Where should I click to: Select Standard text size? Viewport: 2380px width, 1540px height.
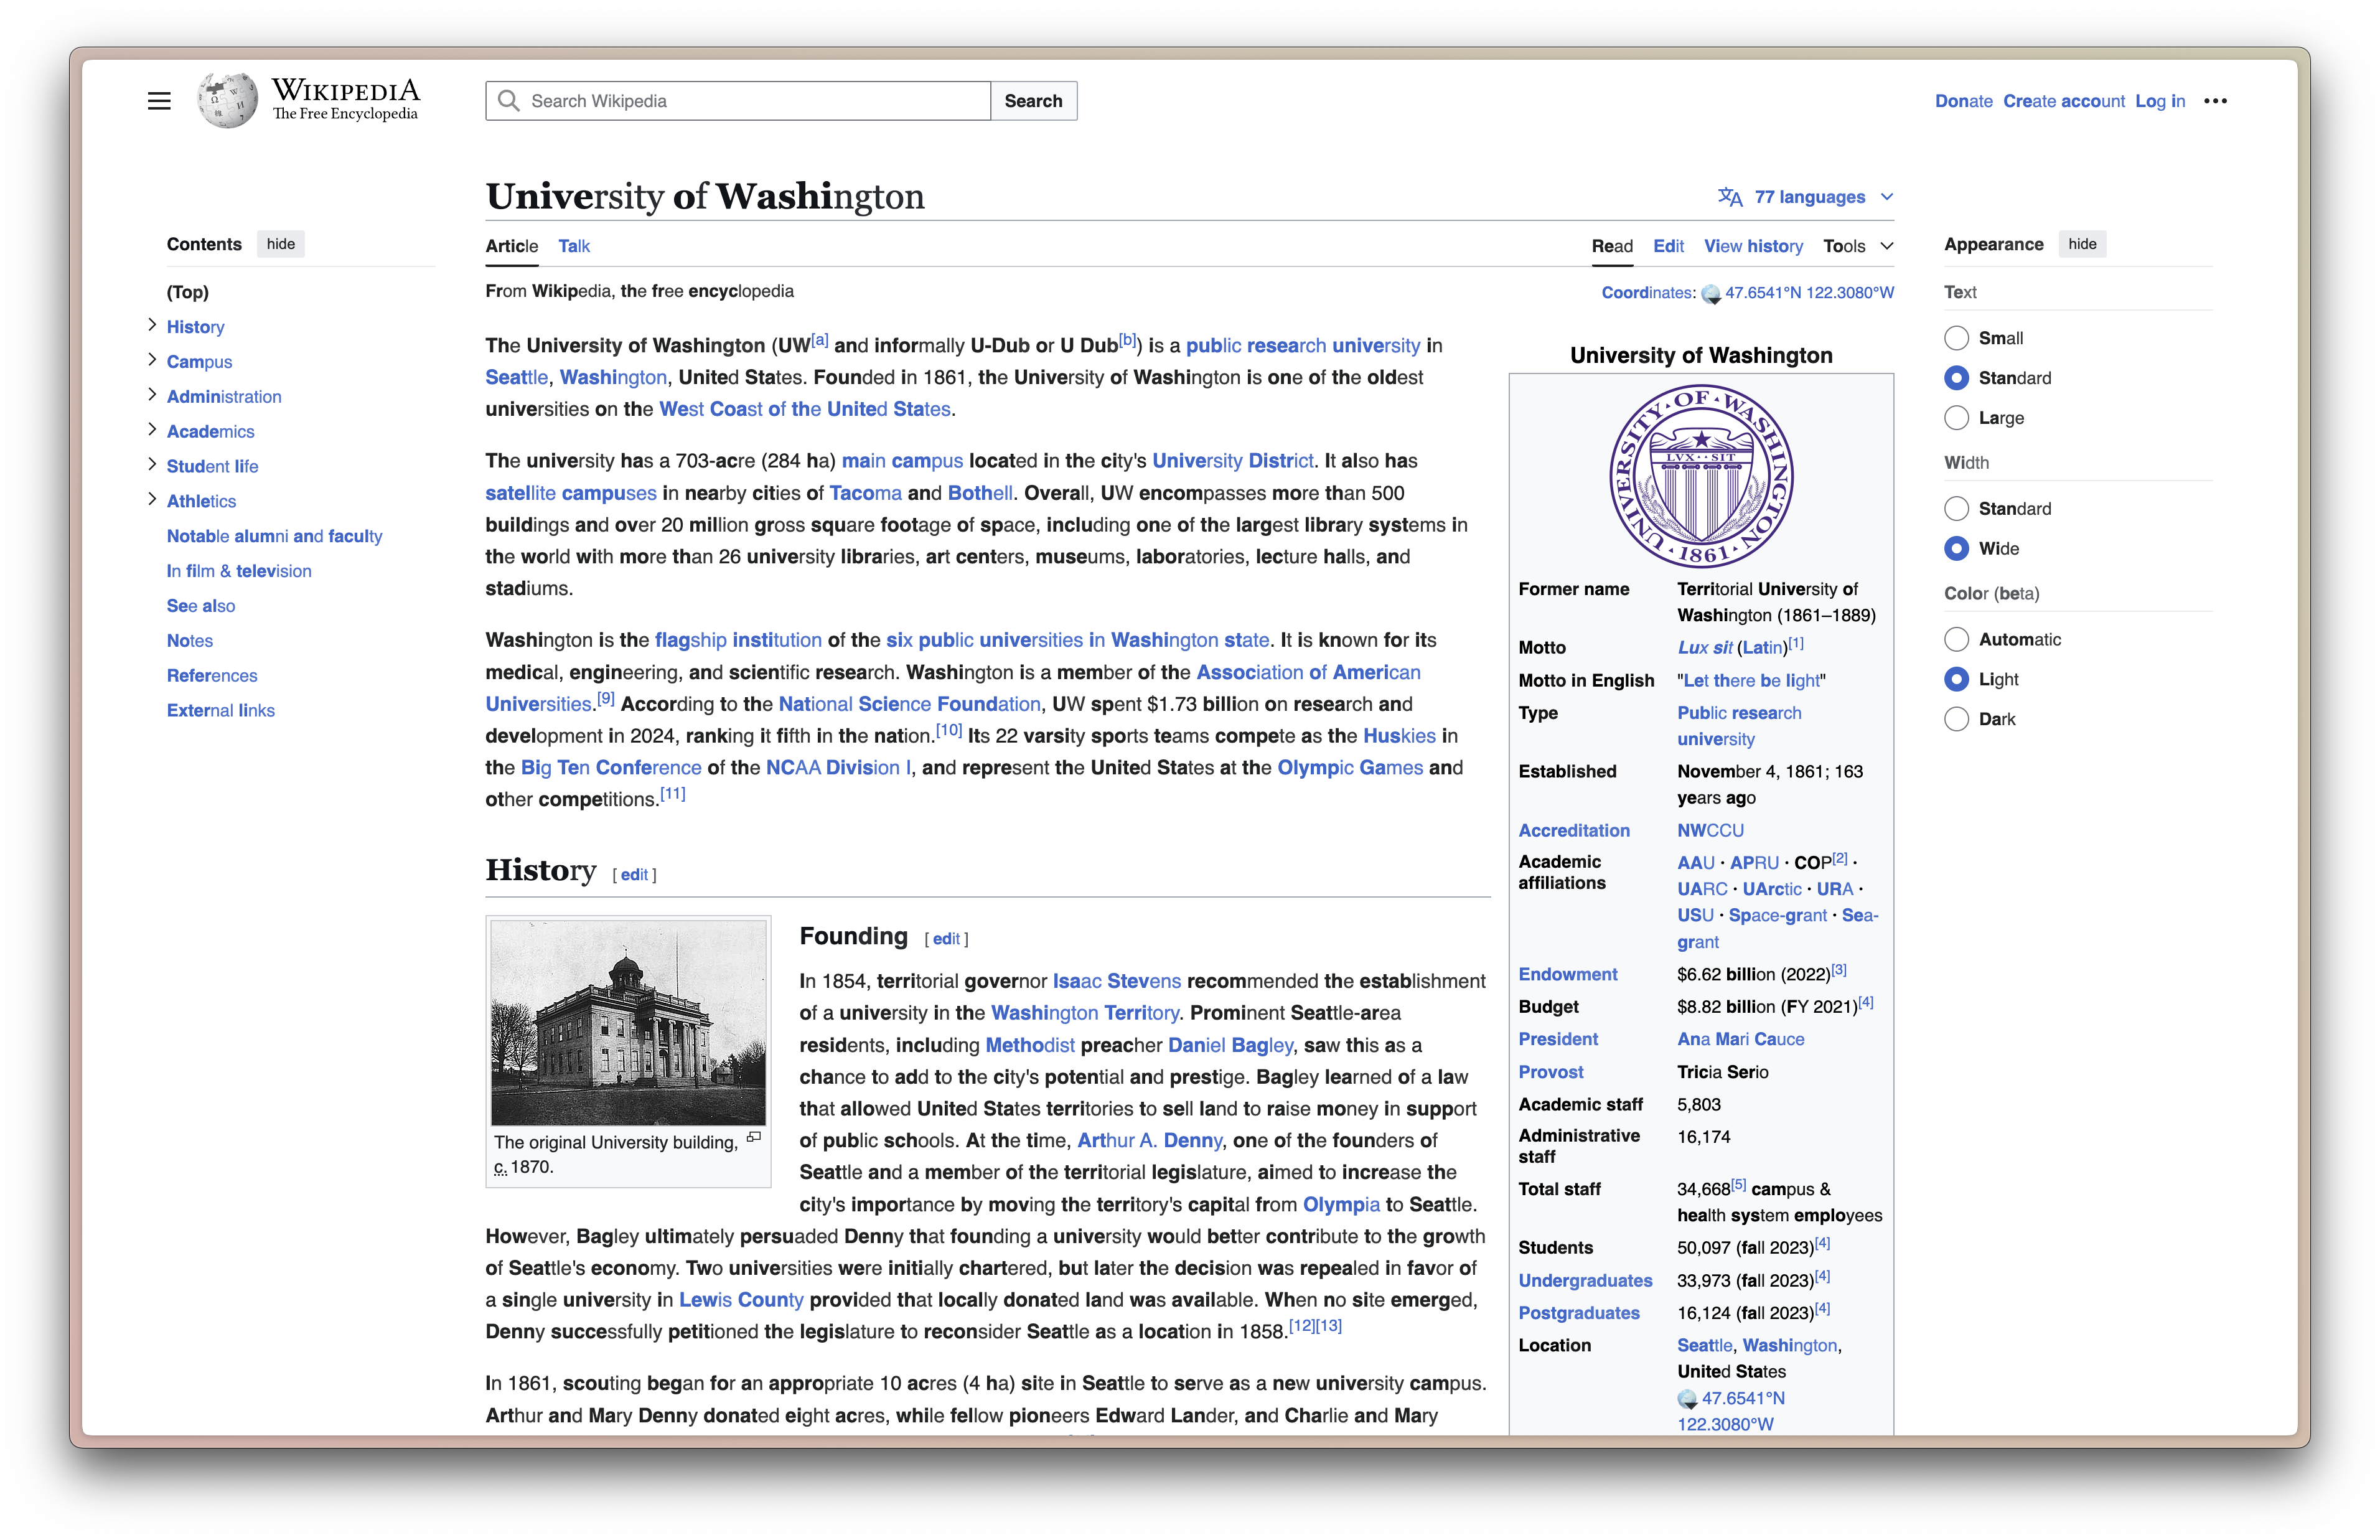click(x=1956, y=378)
